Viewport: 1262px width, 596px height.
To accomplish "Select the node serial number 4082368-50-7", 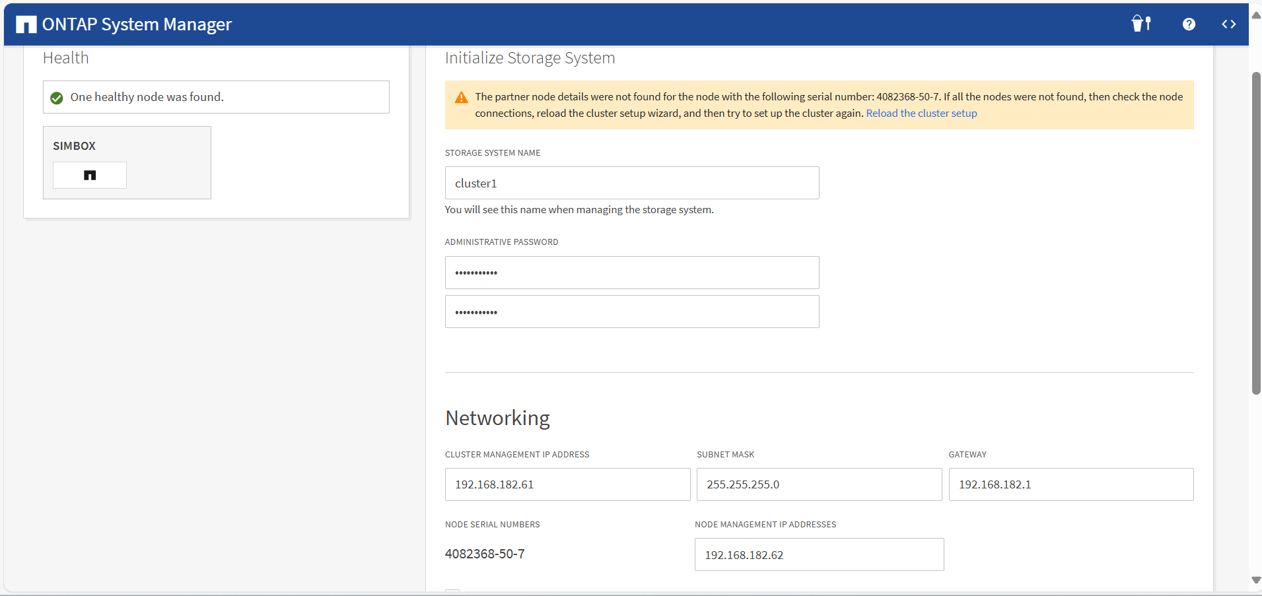I will [x=485, y=554].
